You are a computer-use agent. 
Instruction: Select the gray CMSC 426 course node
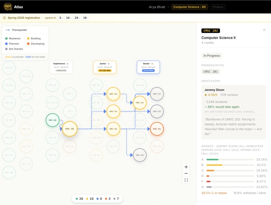(x=140, y=155)
